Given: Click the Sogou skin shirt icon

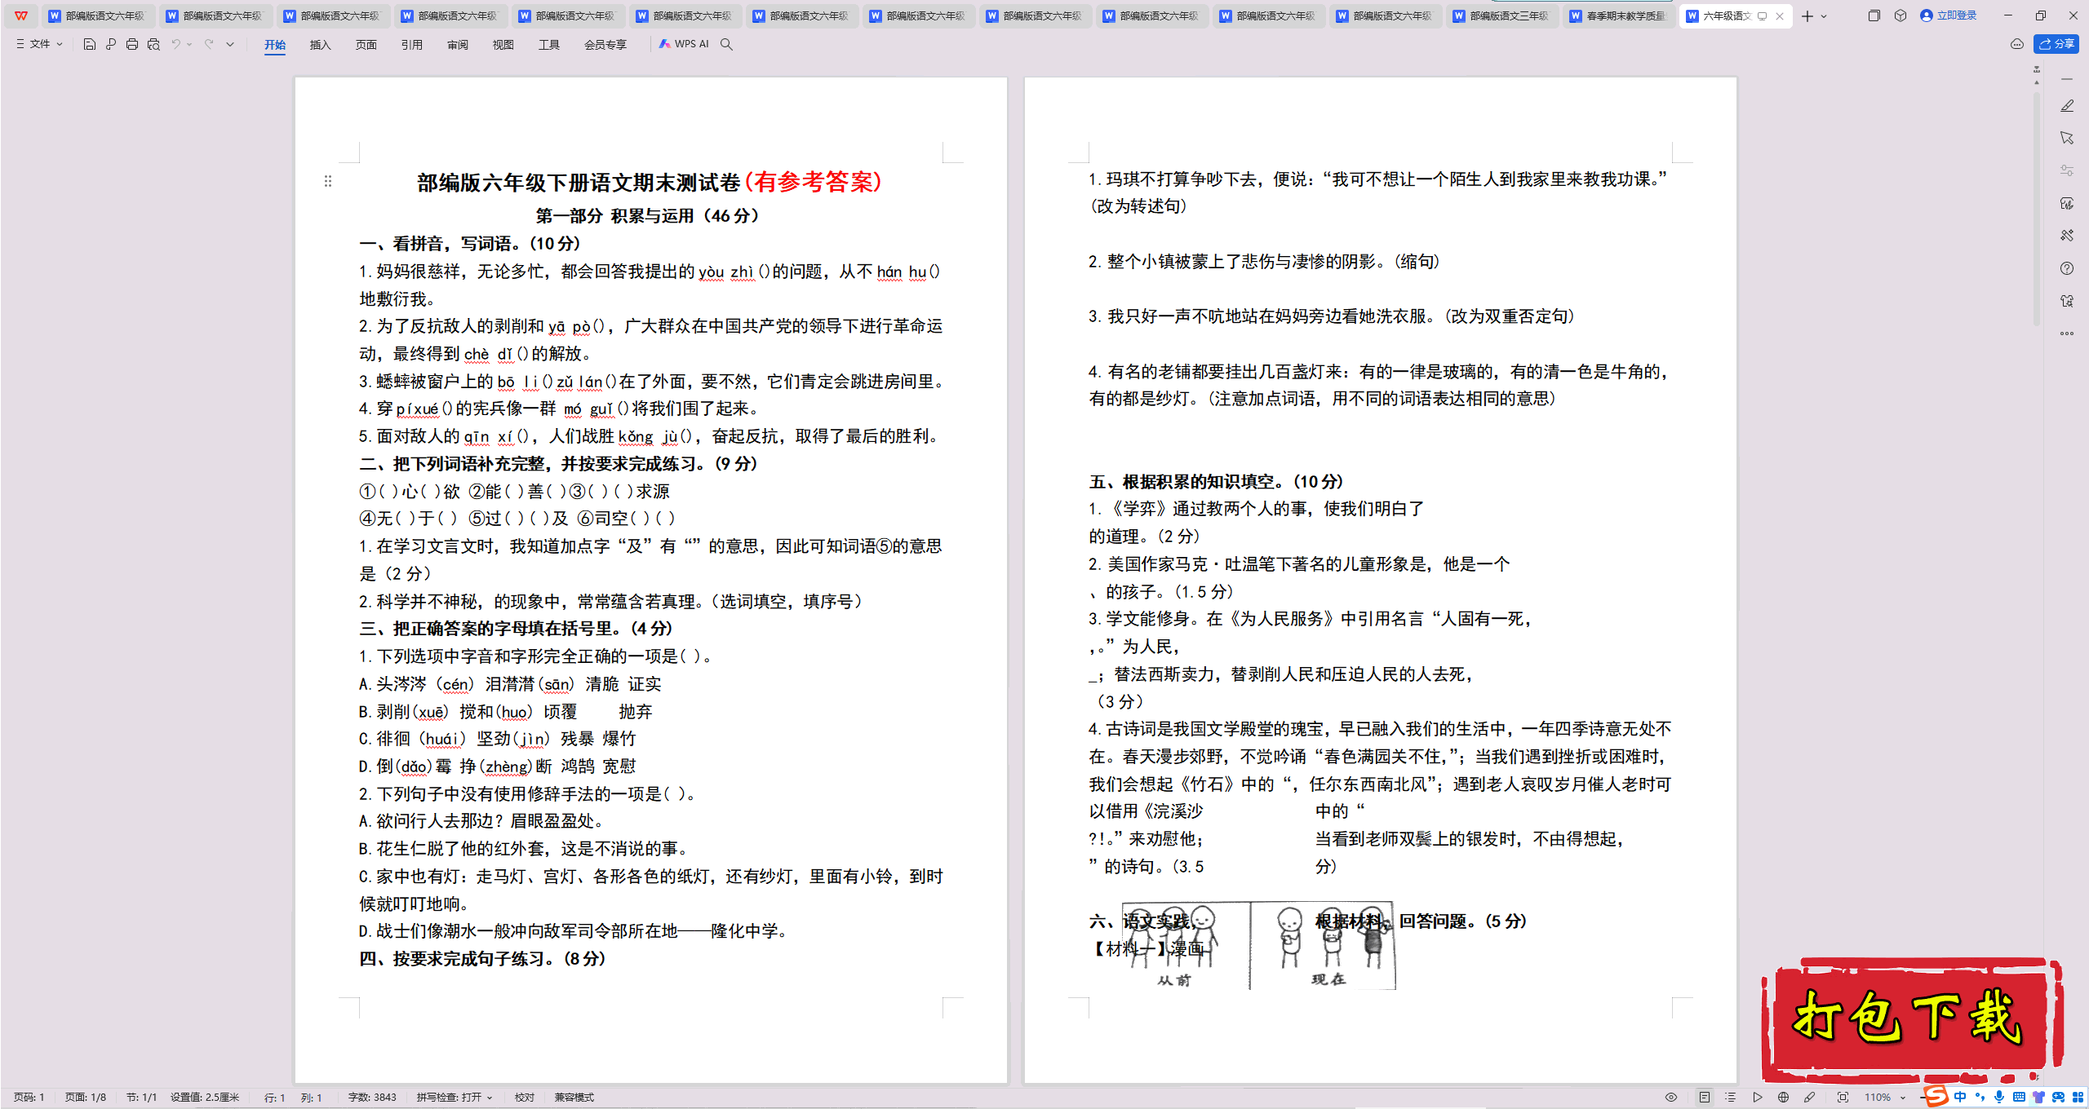Looking at the screenshot, I should tap(2038, 1098).
